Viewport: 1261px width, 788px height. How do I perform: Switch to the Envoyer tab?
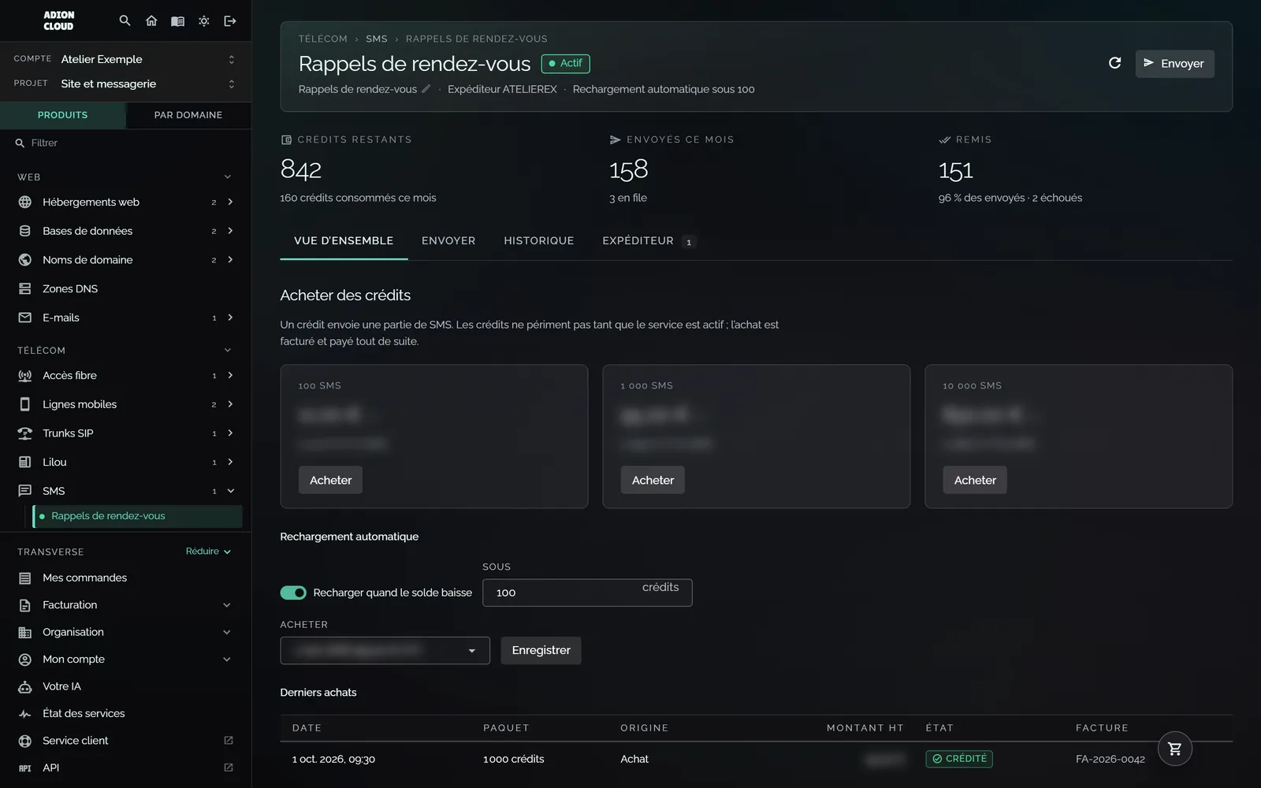click(x=448, y=241)
